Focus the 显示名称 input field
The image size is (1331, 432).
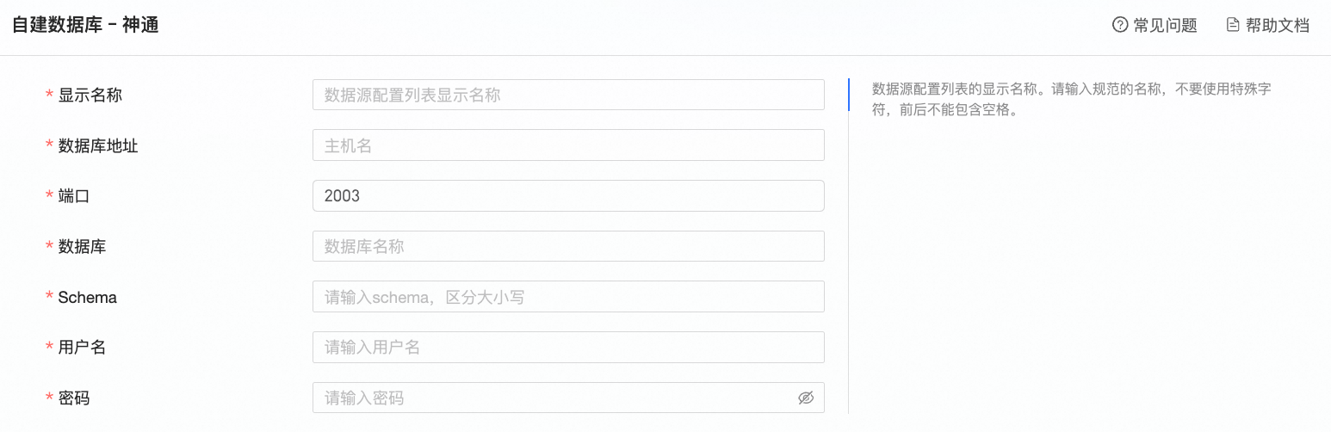tap(568, 95)
